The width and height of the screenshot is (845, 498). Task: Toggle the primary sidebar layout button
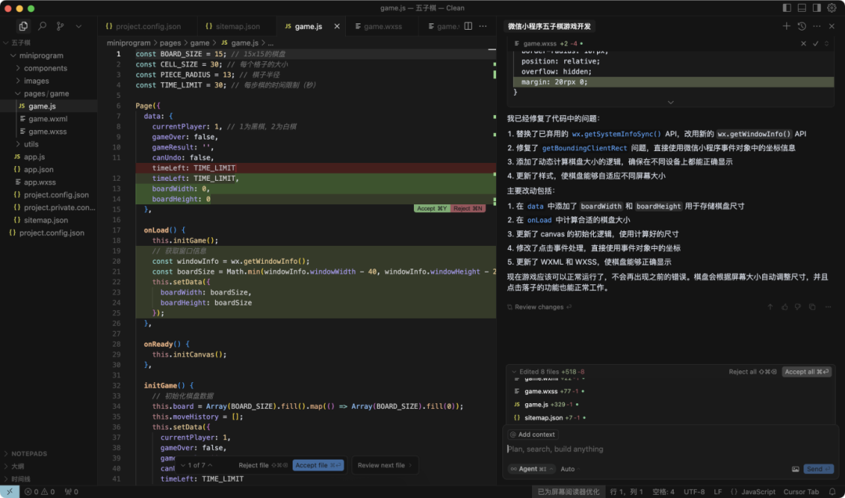pyautogui.click(x=787, y=8)
